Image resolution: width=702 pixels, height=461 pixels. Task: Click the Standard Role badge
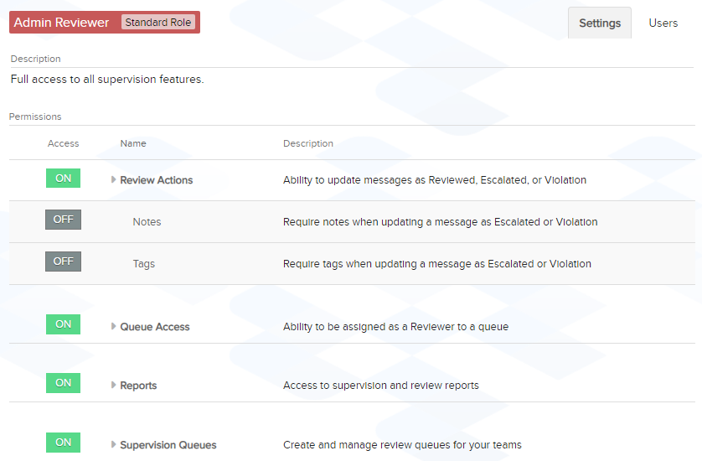click(x=158, y=23)
